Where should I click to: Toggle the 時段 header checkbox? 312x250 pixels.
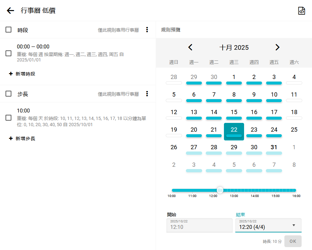pyautogui.click(x=9, y=30)
